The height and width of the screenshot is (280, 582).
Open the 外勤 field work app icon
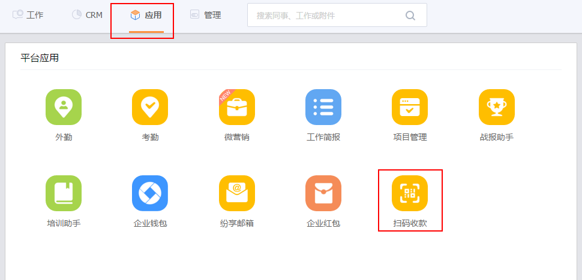click(x=64, y=107)
